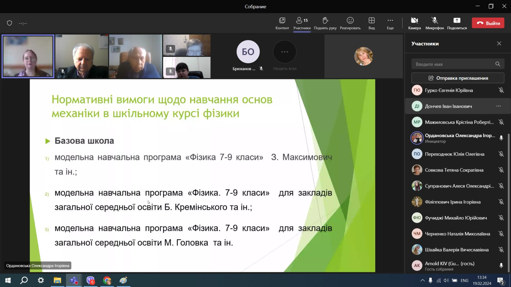
Task: Click search magnifier in participant name field
Action: coord(498,64)
